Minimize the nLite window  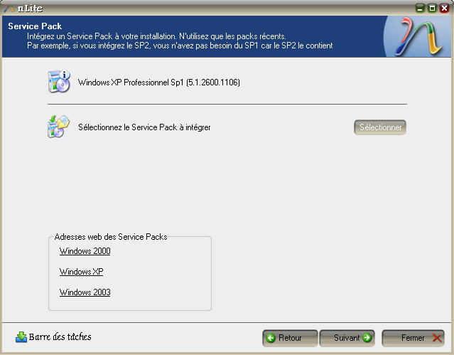(x=420, y=8)
